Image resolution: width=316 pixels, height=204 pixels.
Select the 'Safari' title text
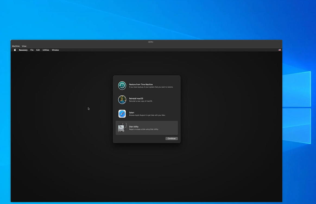click(x=132, y=113)
